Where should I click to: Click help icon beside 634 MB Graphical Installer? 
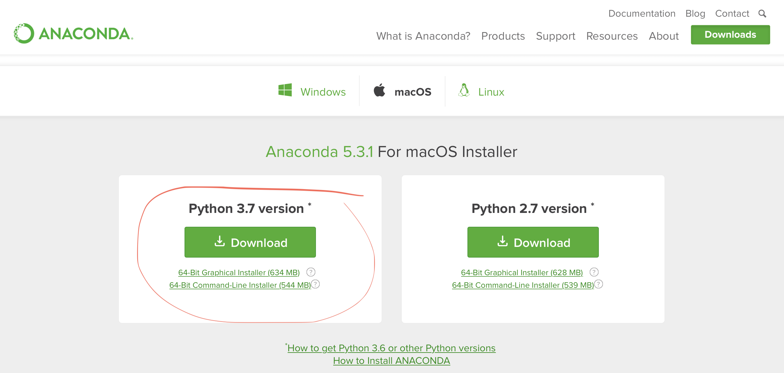pyautogui.click(x=311, y=272)
